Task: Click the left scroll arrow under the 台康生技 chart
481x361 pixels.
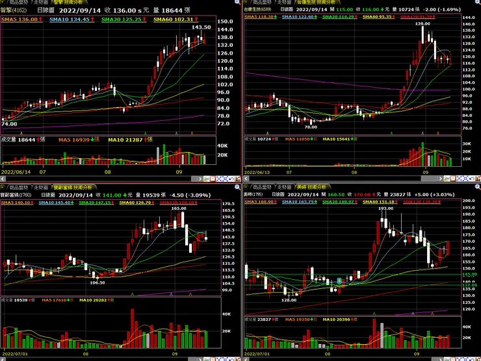Action: [246, 179]
